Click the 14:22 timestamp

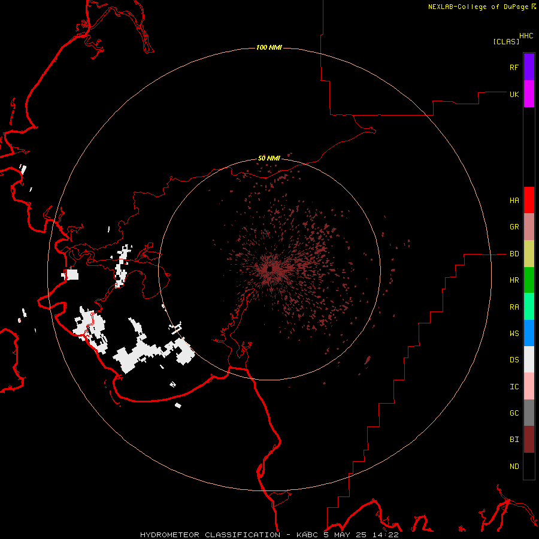click(x=385, y=535)
